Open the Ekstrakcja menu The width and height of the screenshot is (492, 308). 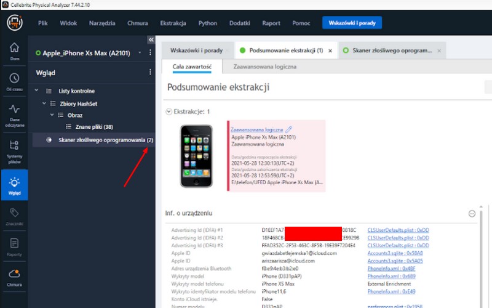coord(173,23)
